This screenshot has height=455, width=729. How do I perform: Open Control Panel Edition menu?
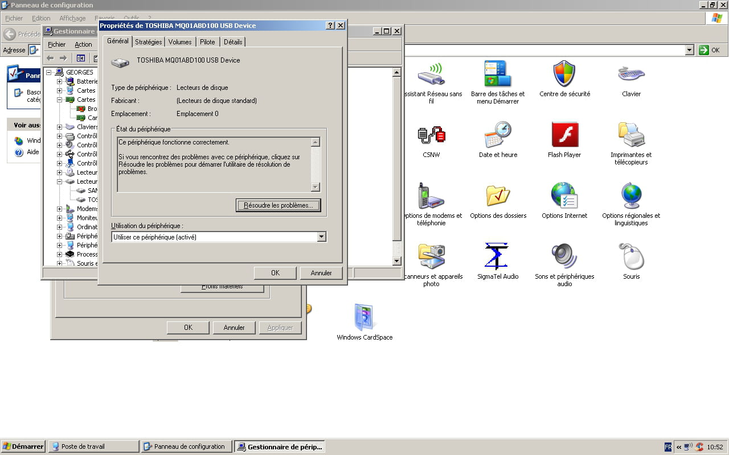[x=41, y=18]
